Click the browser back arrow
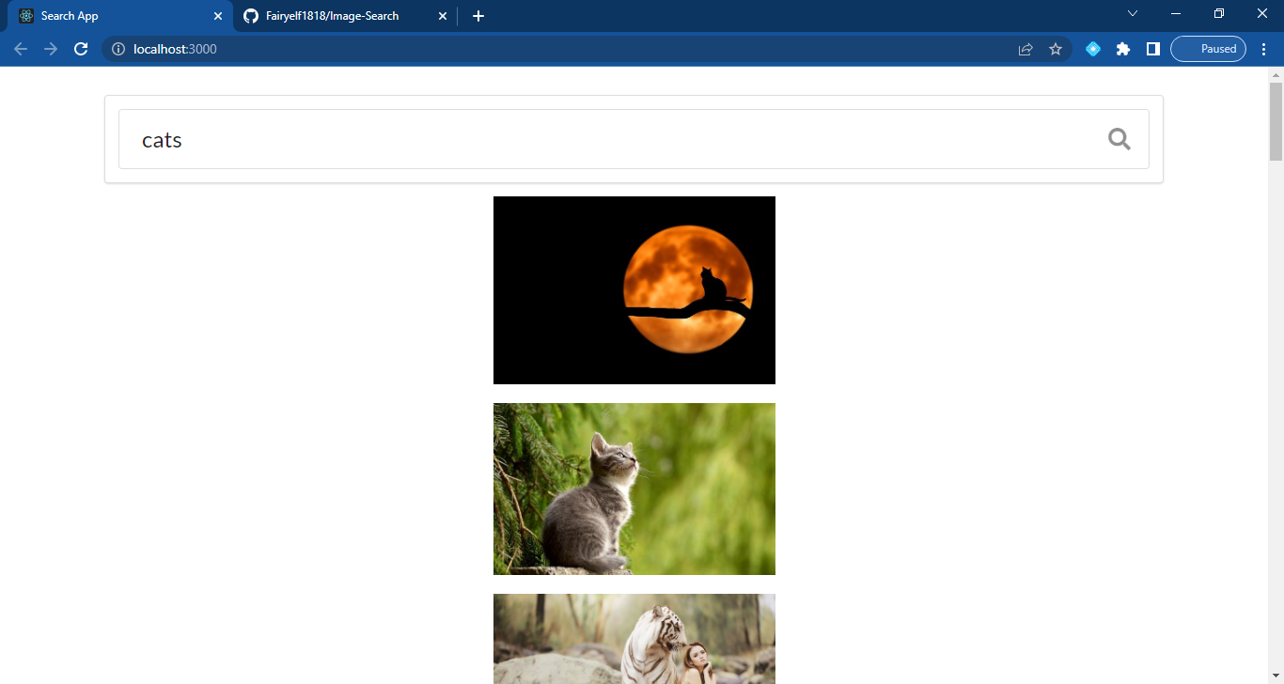The height and width of the screenshot is (684, 1284). click(21, 49)
